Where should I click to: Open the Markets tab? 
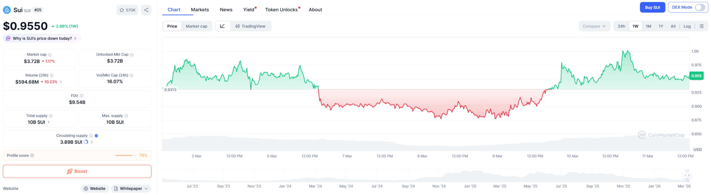(200, 10)
